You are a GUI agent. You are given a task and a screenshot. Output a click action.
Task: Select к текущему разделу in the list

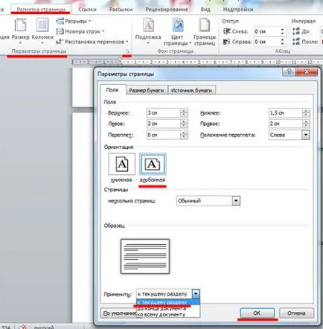[168, 302]
